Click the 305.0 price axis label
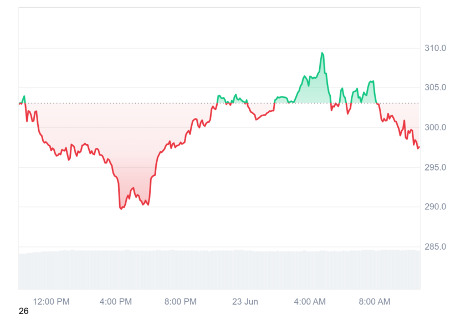The height and width of the screenshot is (314, 471). point(435,87)
